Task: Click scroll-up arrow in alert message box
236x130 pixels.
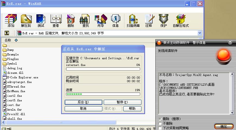Action: click(x=232, y=74)
